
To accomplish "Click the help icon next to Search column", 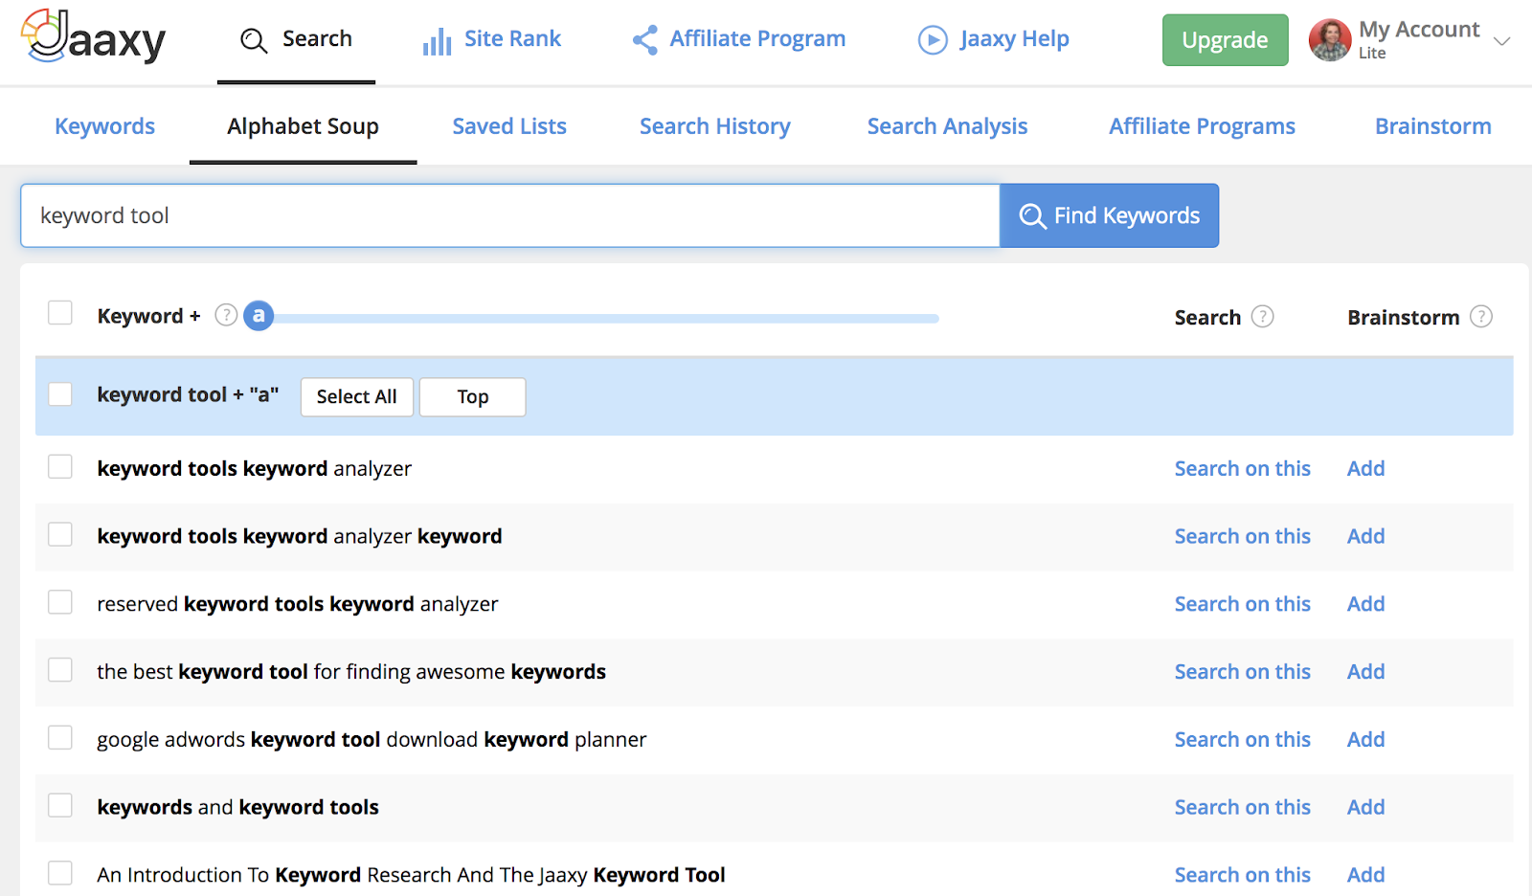I will [x=1263, y=316].
